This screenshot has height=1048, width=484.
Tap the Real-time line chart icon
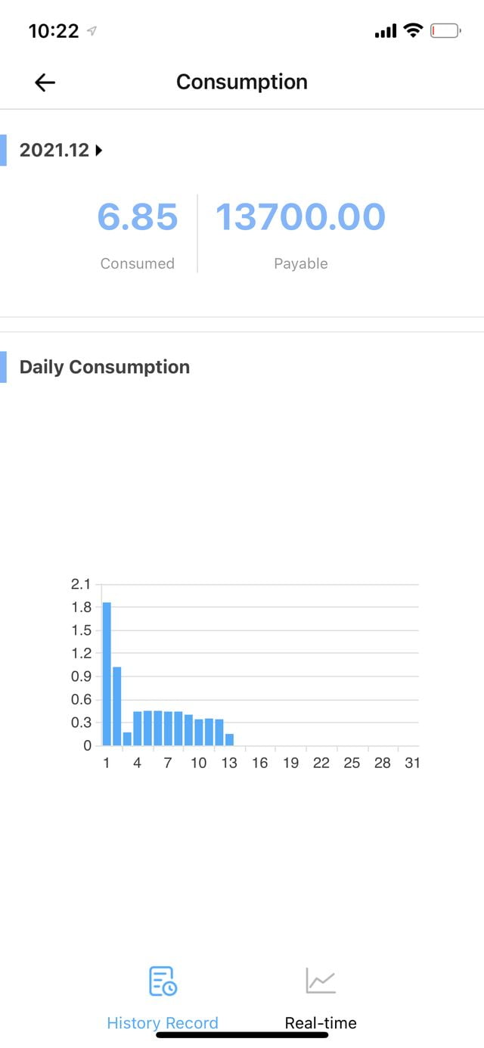coord(321,981)
